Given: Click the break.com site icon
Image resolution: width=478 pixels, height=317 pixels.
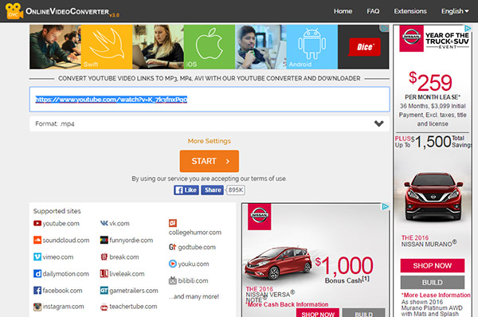Looking at the screenshot, I should (104, 257).
